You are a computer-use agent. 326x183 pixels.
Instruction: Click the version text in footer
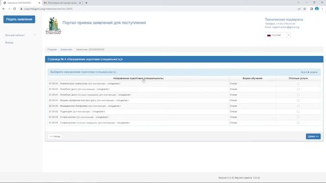tap(239, 178)
